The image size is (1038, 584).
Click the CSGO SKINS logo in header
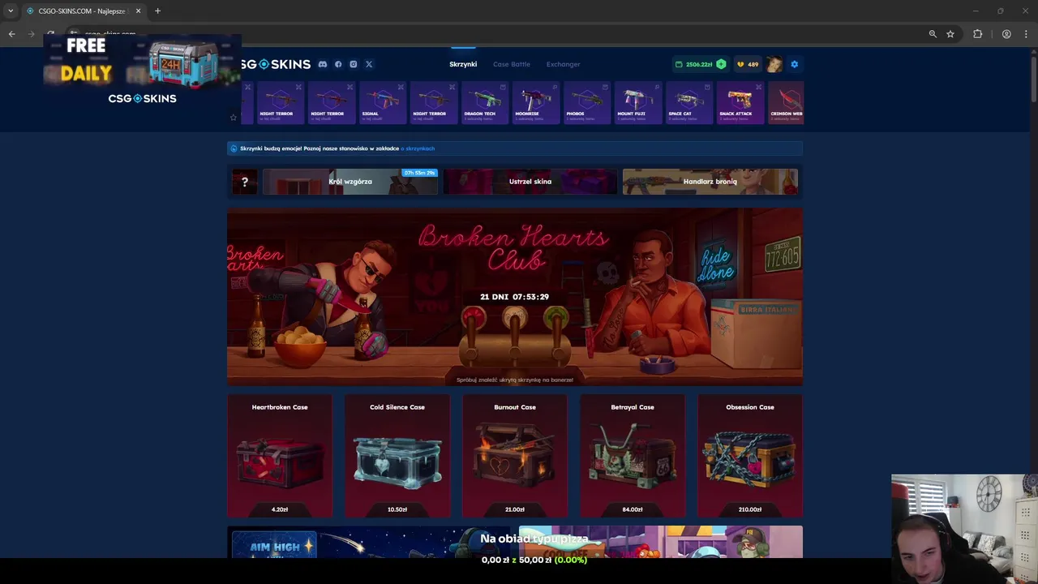point(276,64)
